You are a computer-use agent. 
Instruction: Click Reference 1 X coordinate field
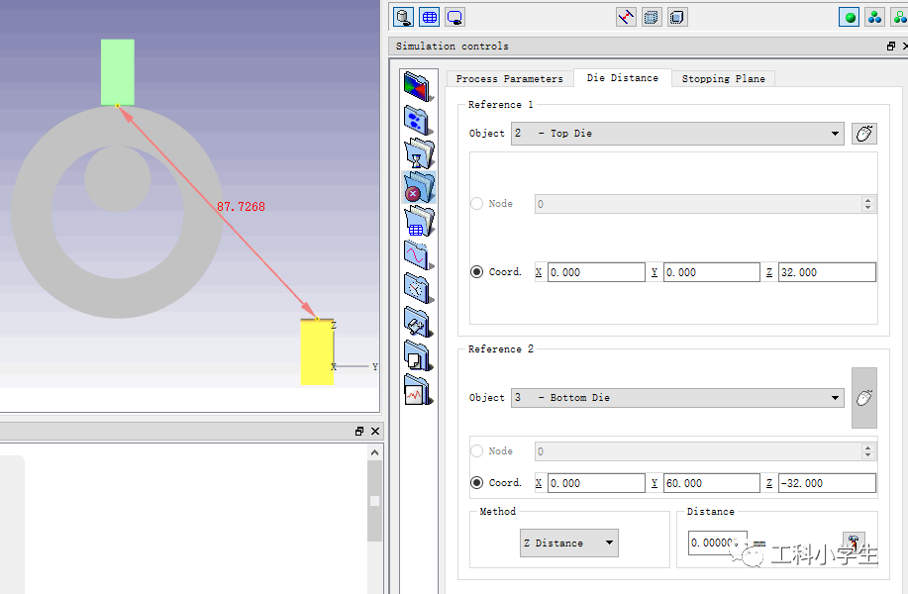pos(596,272)
